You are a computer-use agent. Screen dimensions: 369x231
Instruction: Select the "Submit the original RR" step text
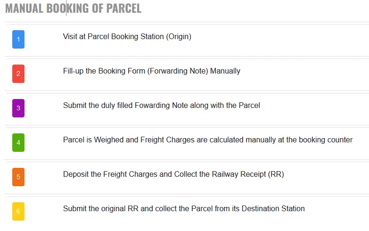pyautogui.click(x=184, y=209)
